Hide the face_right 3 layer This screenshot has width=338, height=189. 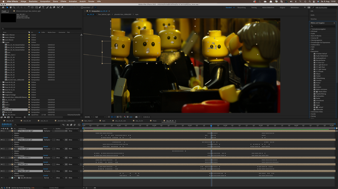pos(2,149)
